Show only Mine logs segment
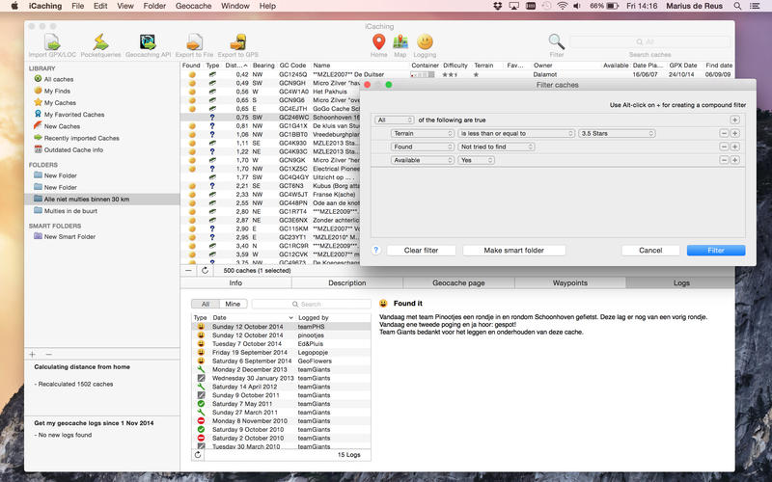The width and height of the screenshot is (772, 482). (233, 304)
